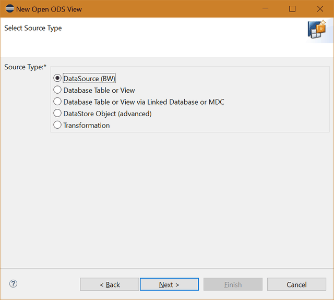This screenshot has height=300, width=334.
Task: Click the Open ODS View wizard banner icon
Action: (317, 29)
